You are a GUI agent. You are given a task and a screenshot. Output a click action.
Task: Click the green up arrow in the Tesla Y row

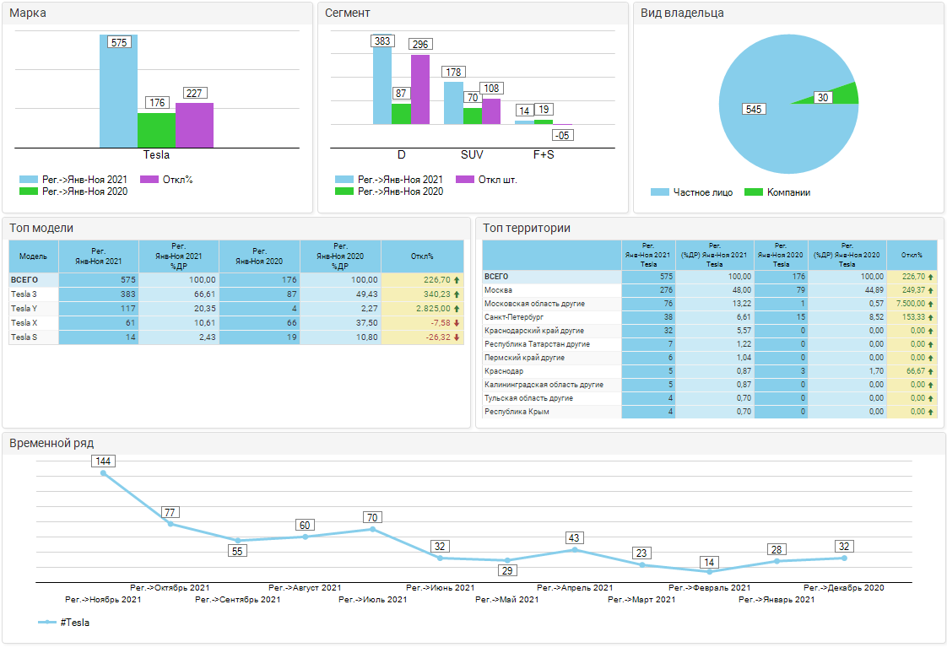457,309
